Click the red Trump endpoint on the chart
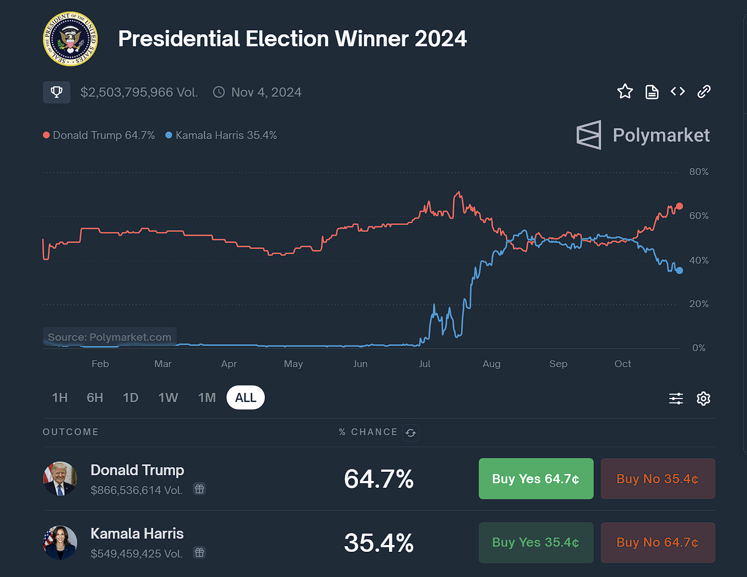This screenshot has width=747, height=577. click(x=680, y=206)
